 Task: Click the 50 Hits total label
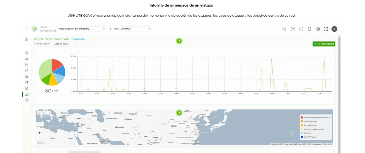point(52,91)
